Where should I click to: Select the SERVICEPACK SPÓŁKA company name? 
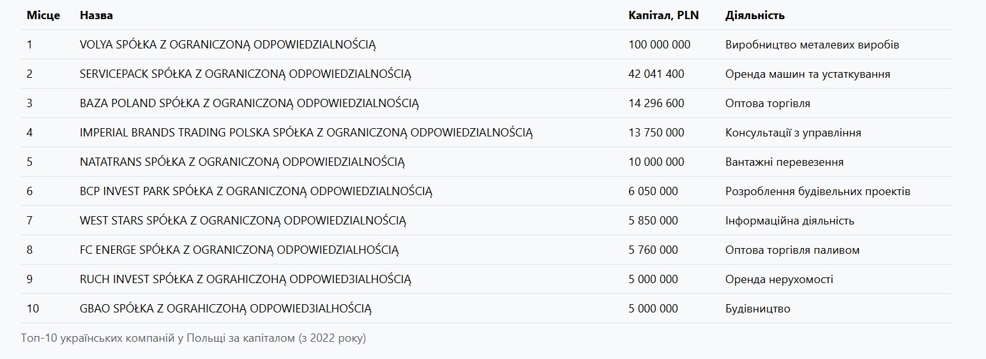(245, 74)
